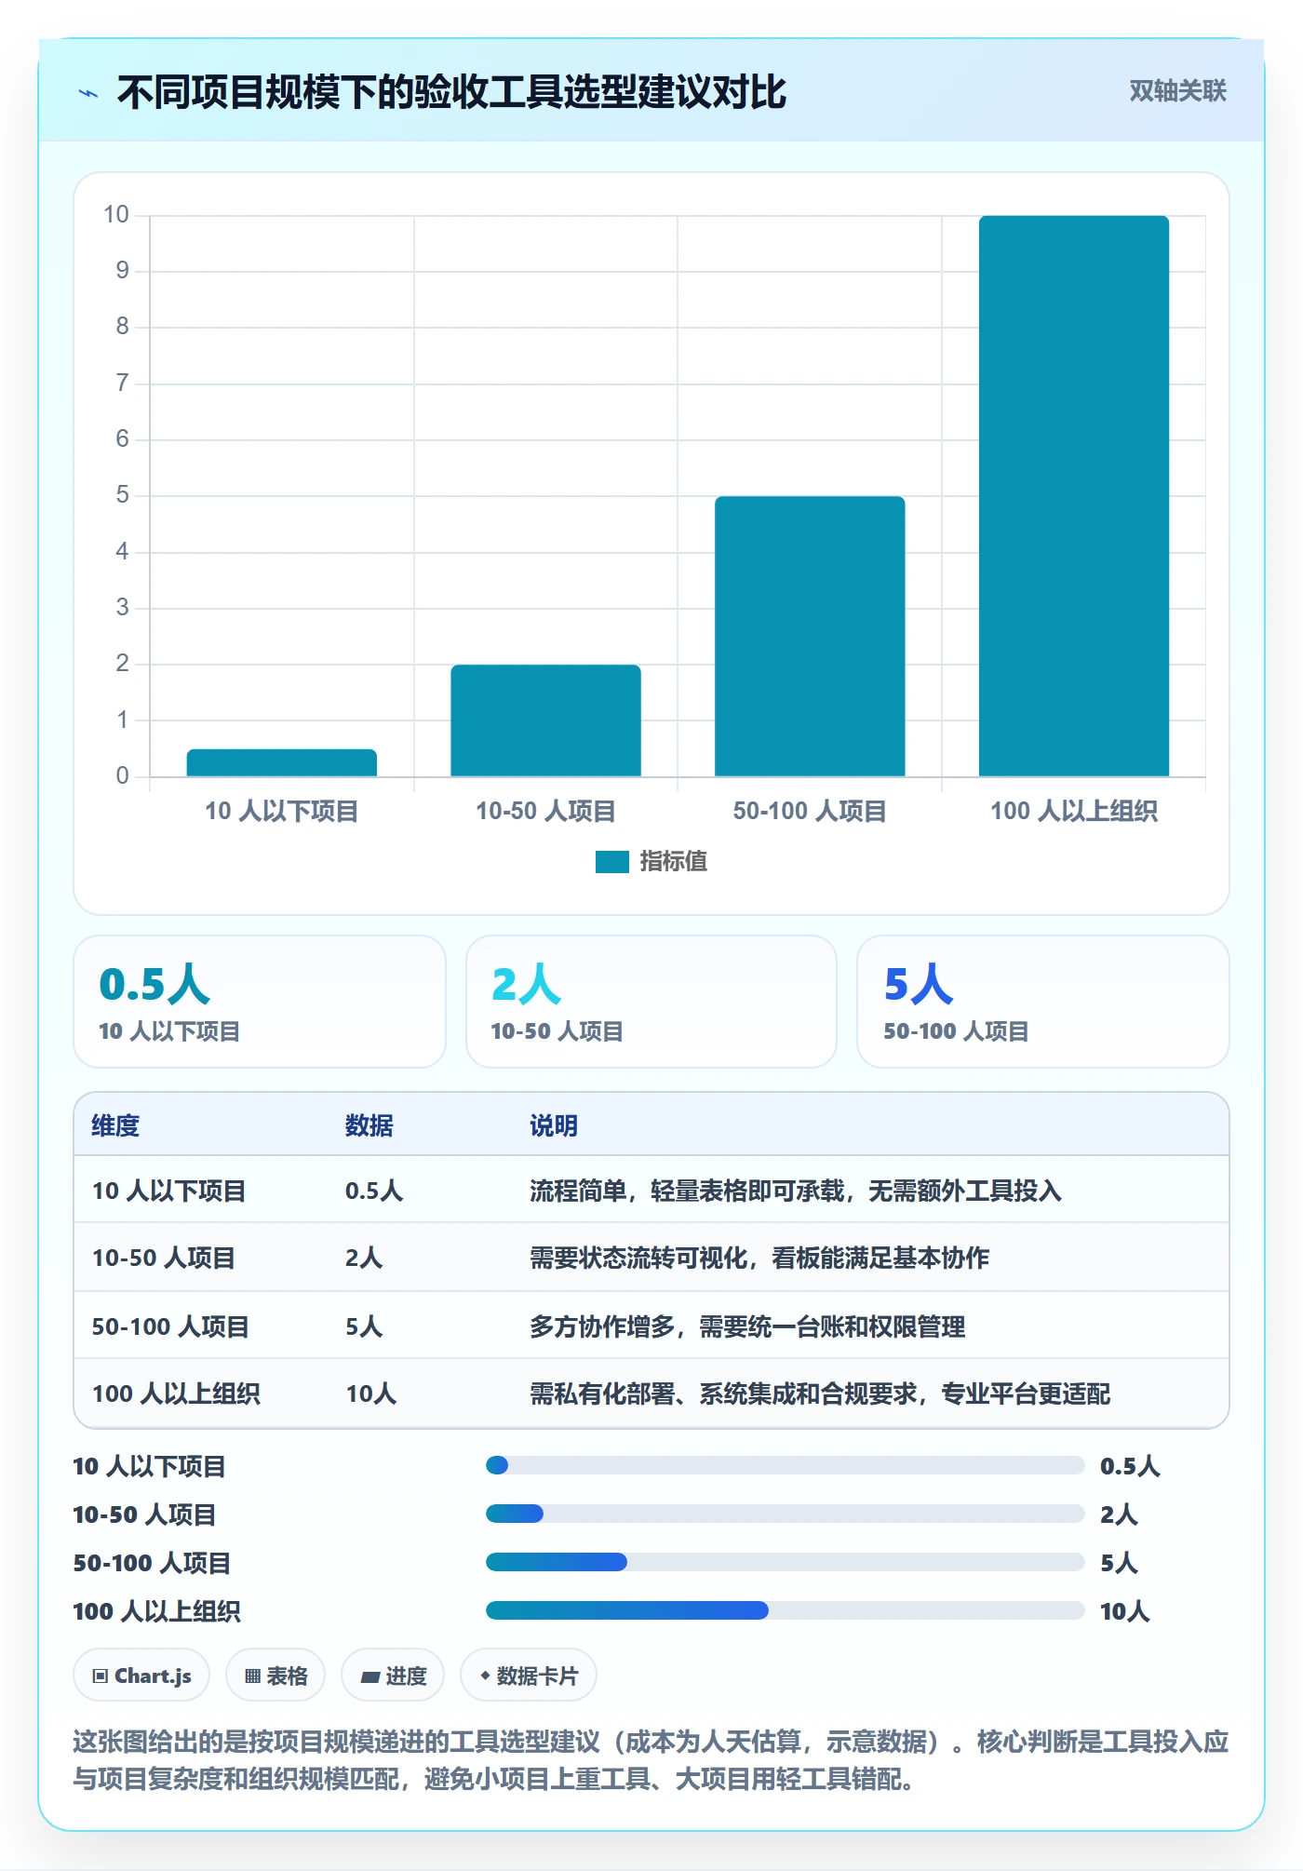Click description 多方协作增多
Image resolution: width=1303 pixels, height=1871 pixels.
pos(747,1326)
